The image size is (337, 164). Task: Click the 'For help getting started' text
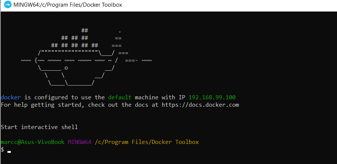click(42, 105)
